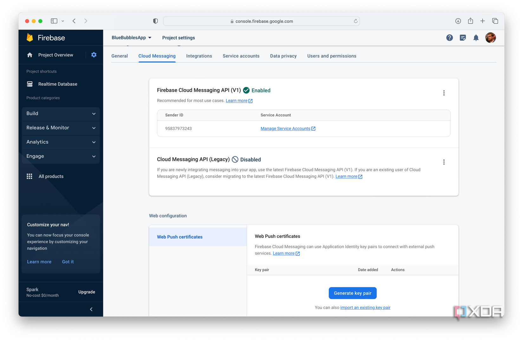Click Learn more under Web Push certificates
The image size is (523, 341).
(286, 253)
